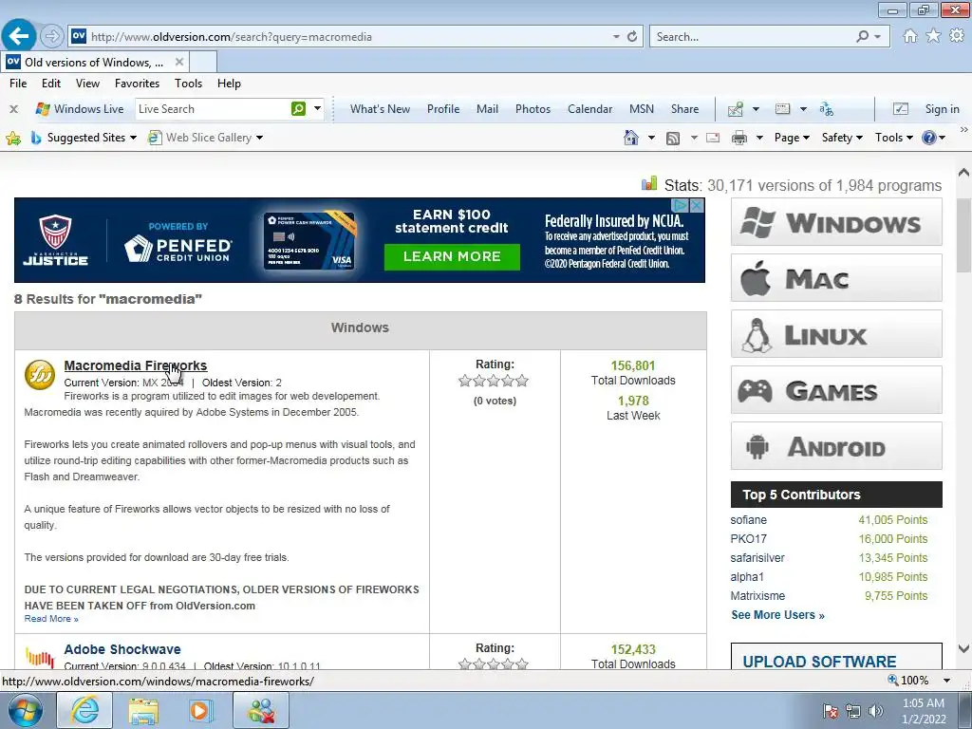The width and height of the screenshot is (972, 729).
Task: Click LEARN MORE button in the ad
Action: (x=452, y=256)
